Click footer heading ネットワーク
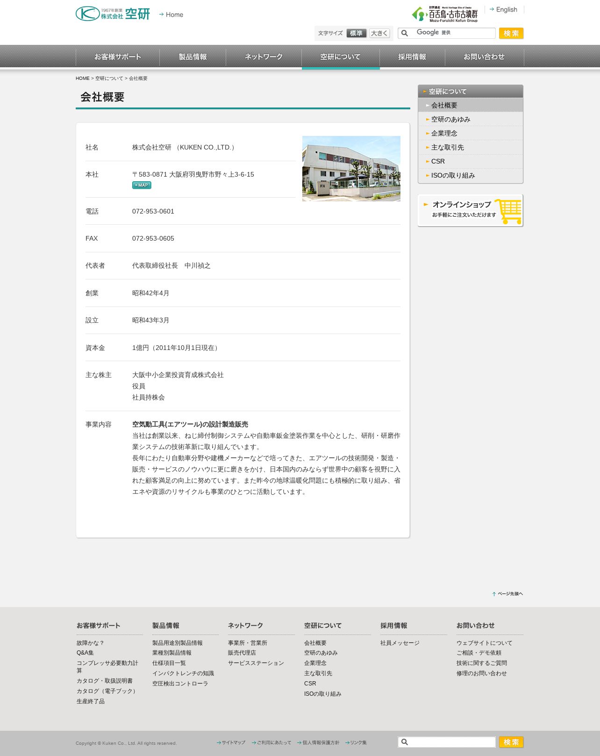 (246, 626)
